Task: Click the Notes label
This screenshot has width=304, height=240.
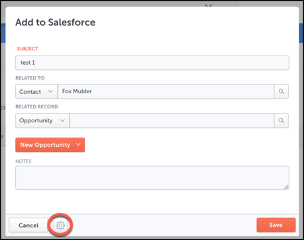Action: click(x=23, y=161)
